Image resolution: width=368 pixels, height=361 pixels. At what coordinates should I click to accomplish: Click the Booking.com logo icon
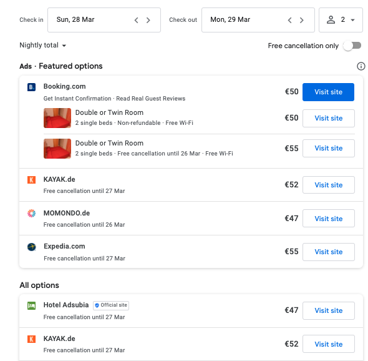click(31, 87)
